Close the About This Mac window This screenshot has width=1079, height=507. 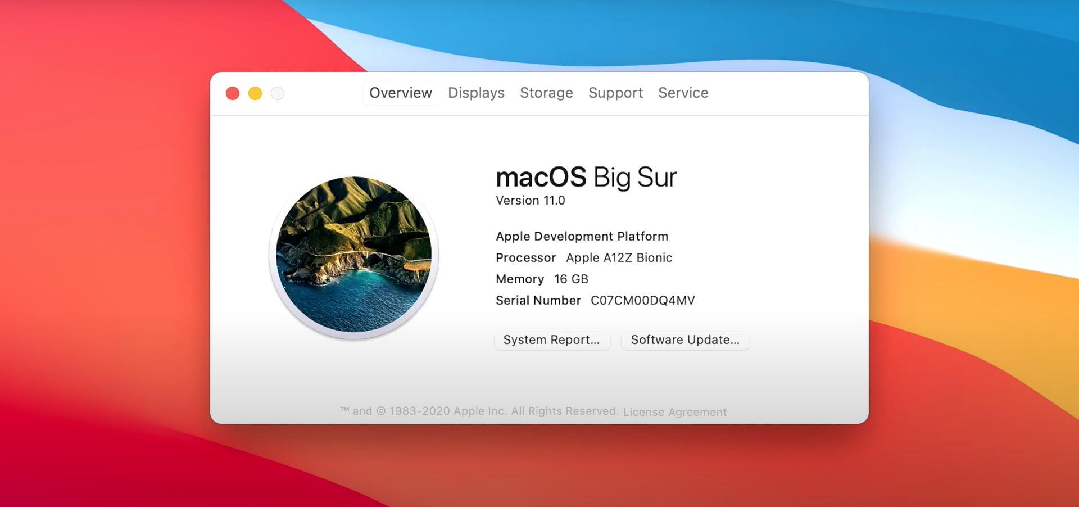click(x=233, y=93)
